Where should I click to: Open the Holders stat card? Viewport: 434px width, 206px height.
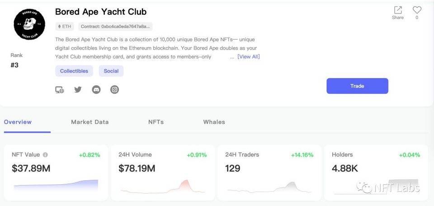(376, 172)
